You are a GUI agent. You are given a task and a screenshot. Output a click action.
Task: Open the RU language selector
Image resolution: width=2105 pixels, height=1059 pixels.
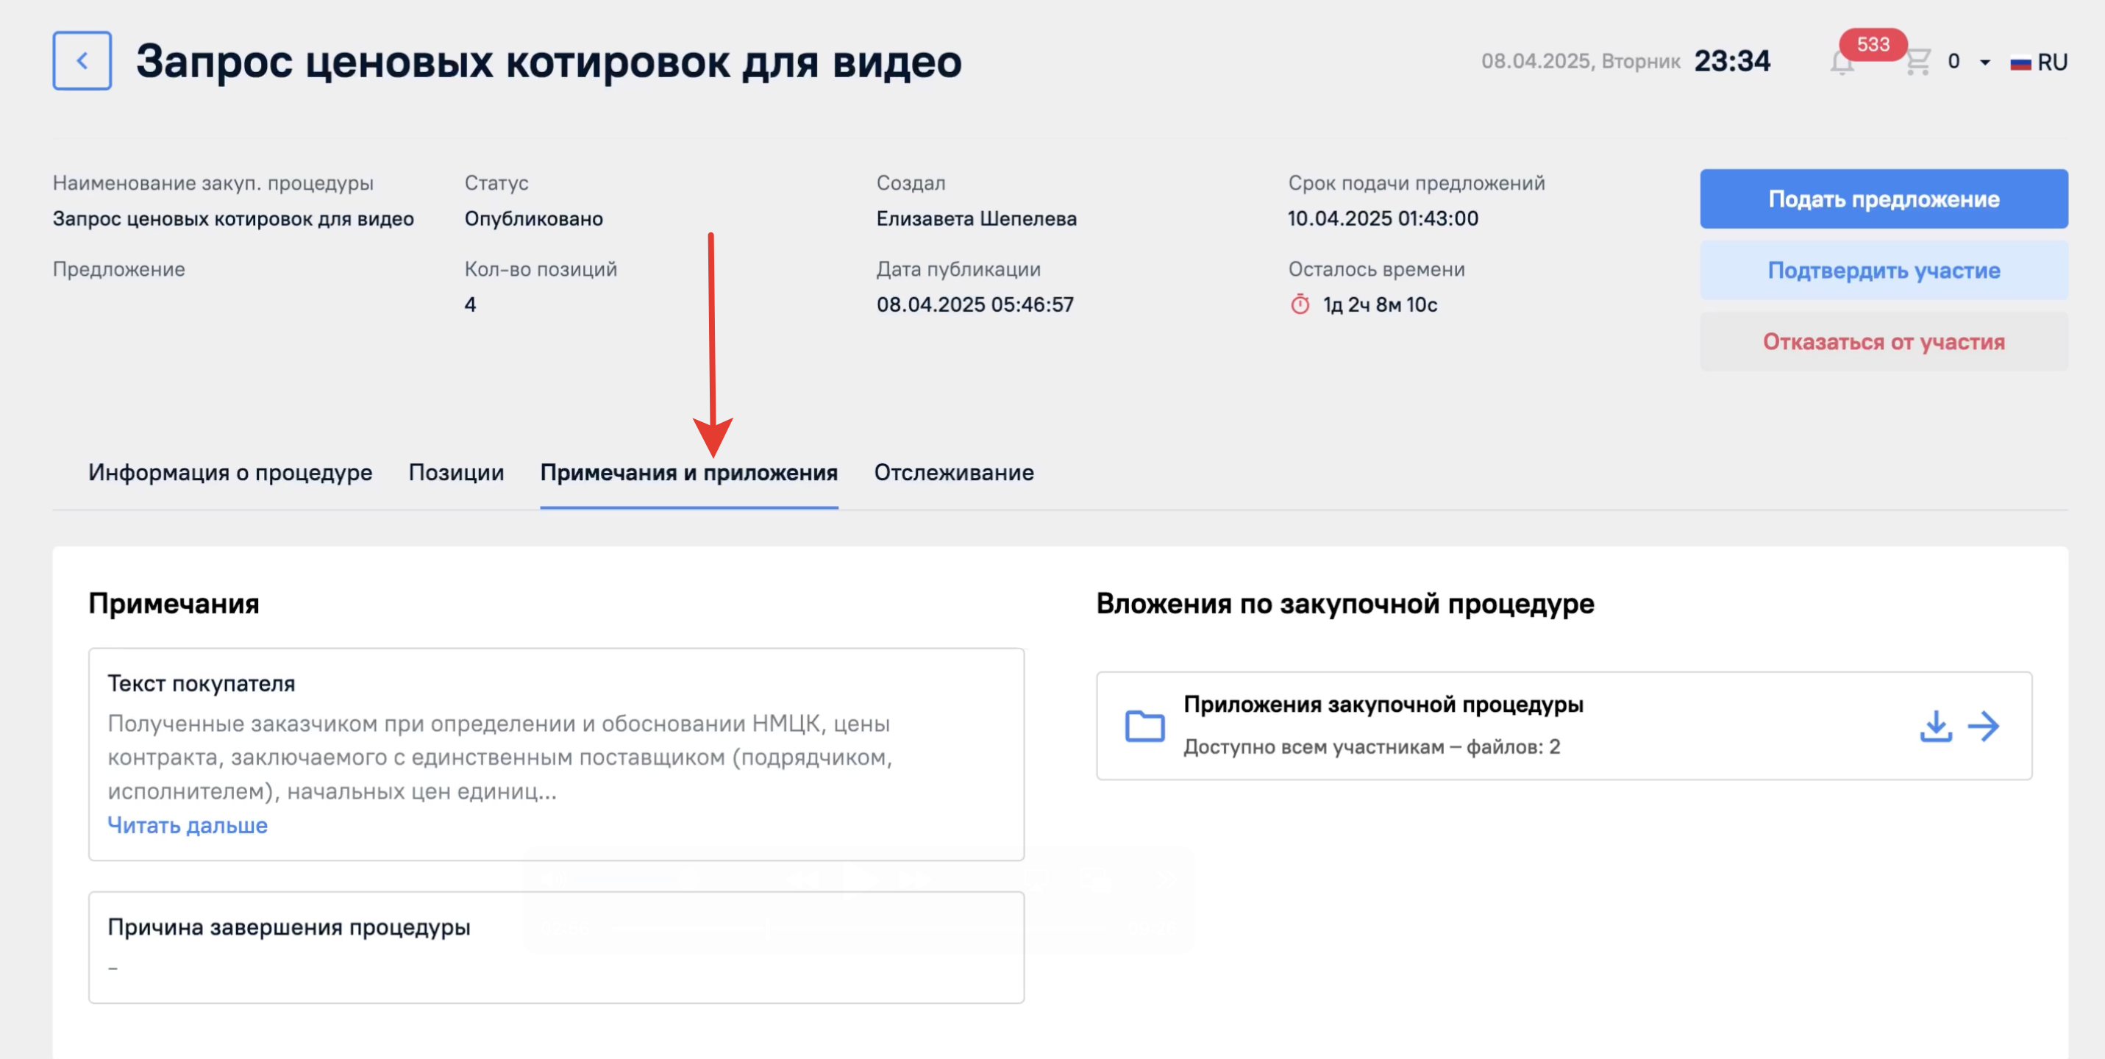click(2051, 62)
